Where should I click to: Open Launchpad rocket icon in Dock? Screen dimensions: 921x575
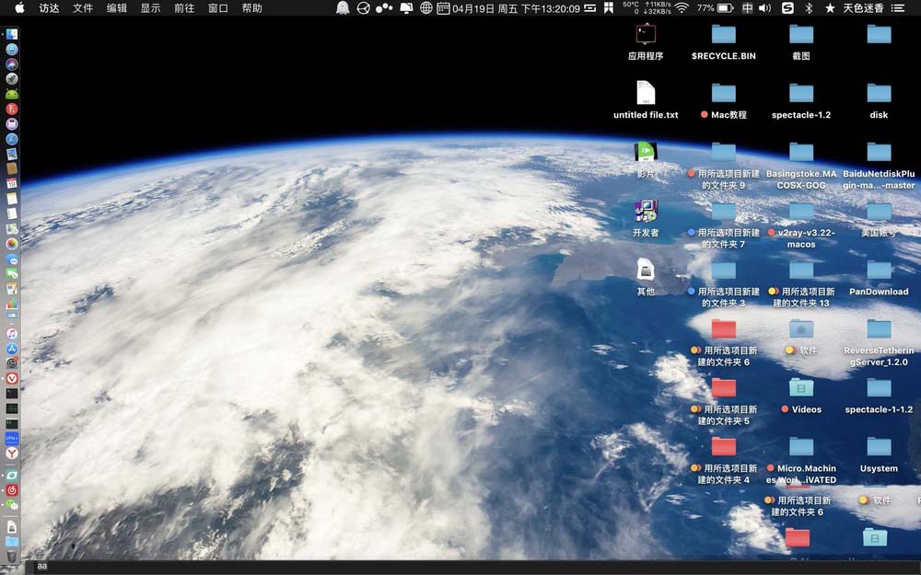coord(12,79)
